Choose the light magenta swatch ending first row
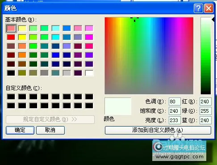Image resolution: width=217 pixels, height=165 pixels. pos(89,28)
